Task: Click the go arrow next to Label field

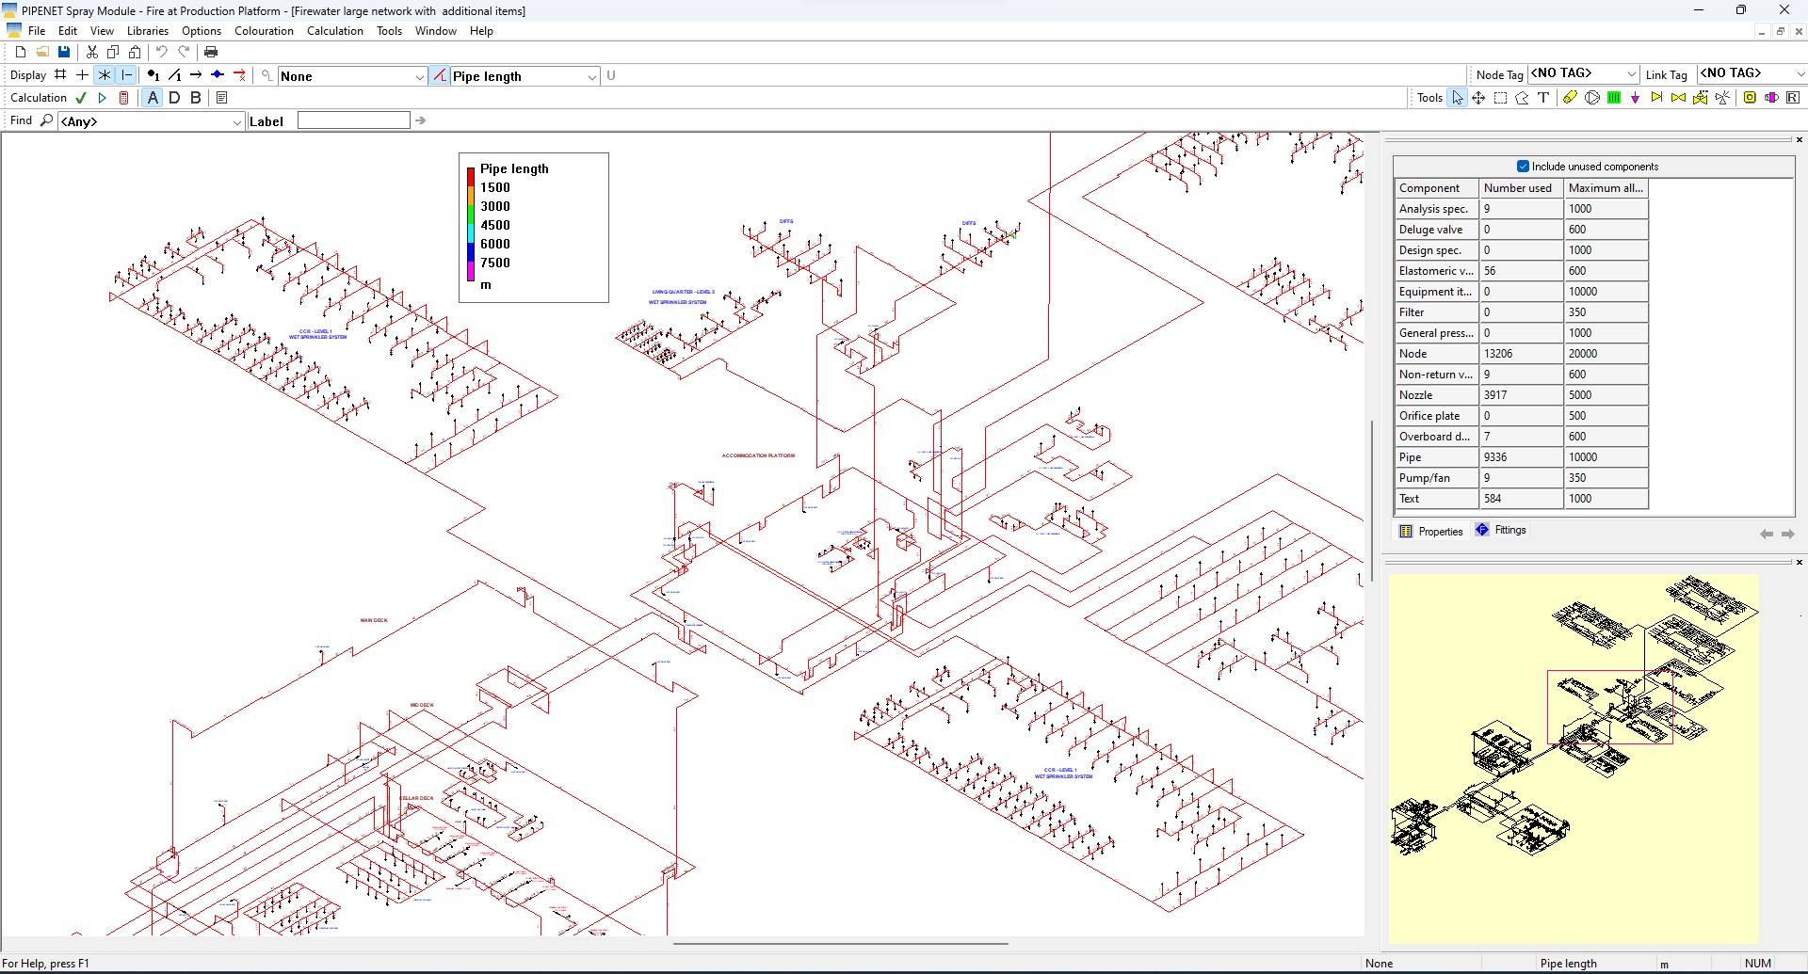Action: (421, 120)
